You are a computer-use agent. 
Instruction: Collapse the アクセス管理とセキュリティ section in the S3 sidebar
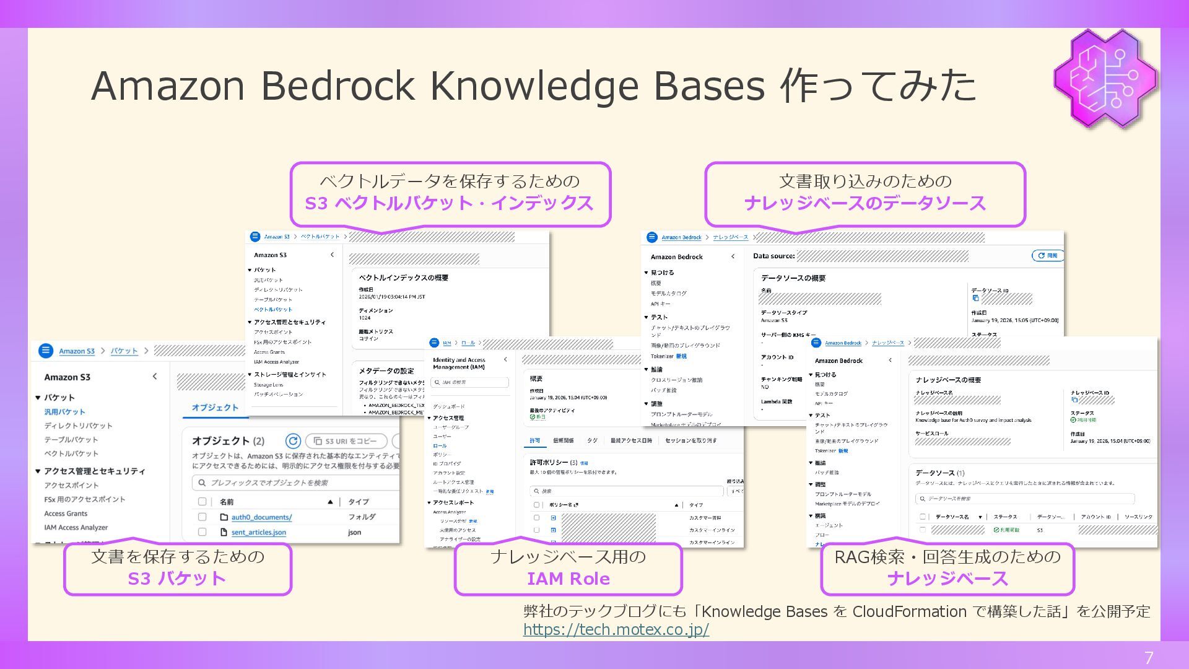pos(38,471)
